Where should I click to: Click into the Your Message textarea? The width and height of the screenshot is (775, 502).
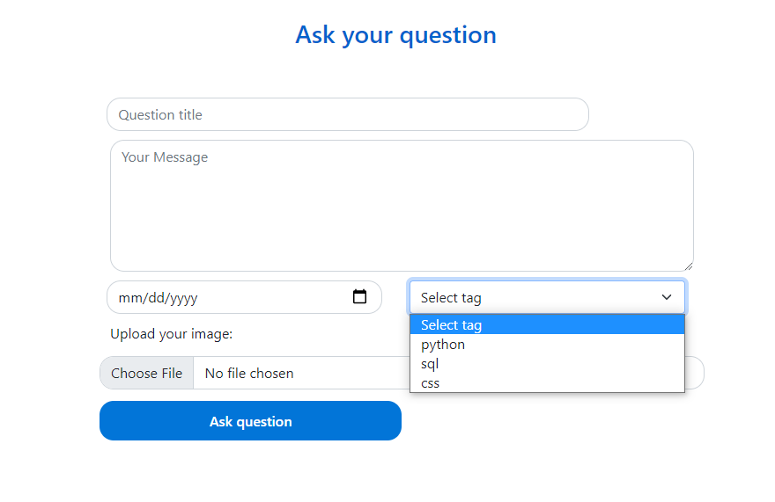tap(402, 206)
